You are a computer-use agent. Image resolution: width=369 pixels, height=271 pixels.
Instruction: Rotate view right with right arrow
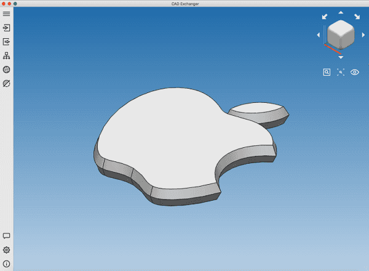click(363, 35)
